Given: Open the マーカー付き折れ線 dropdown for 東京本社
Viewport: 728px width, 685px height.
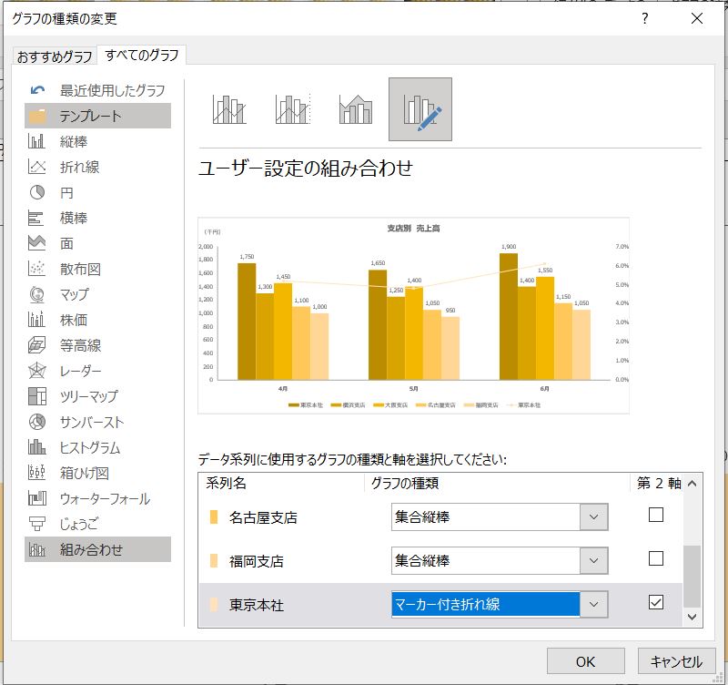Looking at the screenshot, I should (593, 604).
